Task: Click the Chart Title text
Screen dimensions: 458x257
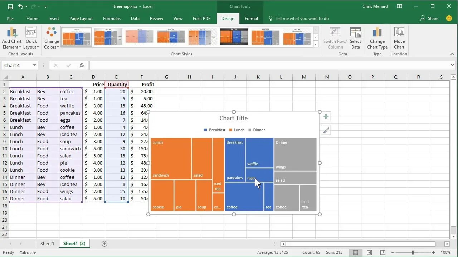Action: coord(234,118)
